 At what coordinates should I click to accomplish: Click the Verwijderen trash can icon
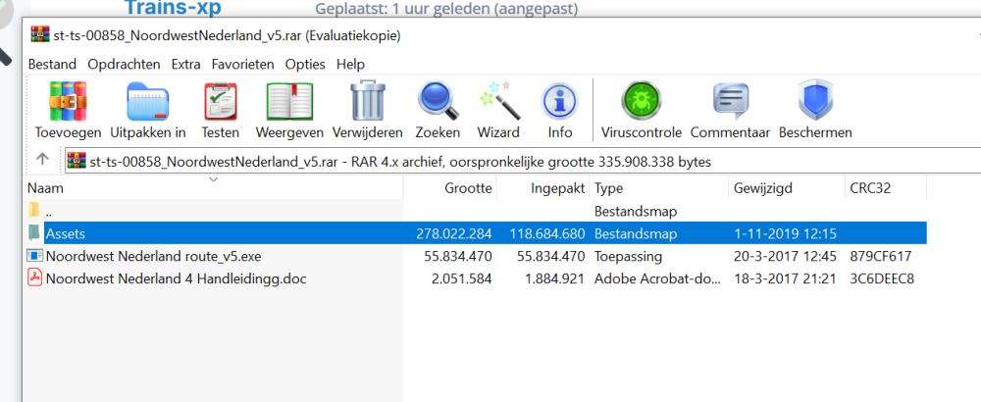367,100
